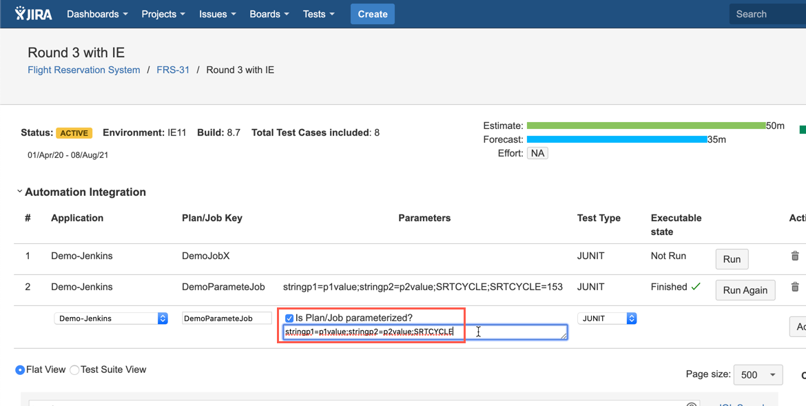The image size is (806, 406).
Task: Open the Tests menu
Action: (319, 14)
